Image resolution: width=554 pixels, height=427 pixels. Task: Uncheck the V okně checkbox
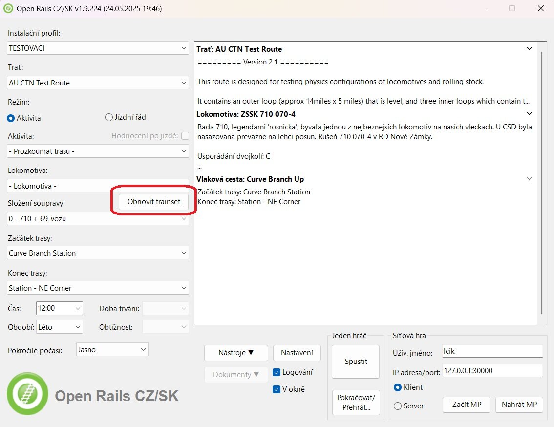click(277, 389)
